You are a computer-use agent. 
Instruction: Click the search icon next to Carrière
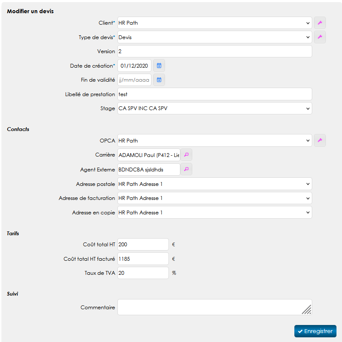click(186, 155)
